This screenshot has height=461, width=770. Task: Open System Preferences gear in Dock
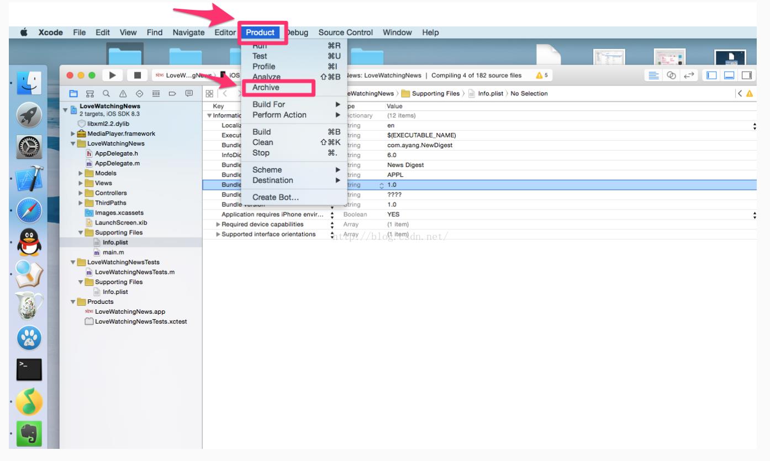pyautogui.click(x=29, y=148)
